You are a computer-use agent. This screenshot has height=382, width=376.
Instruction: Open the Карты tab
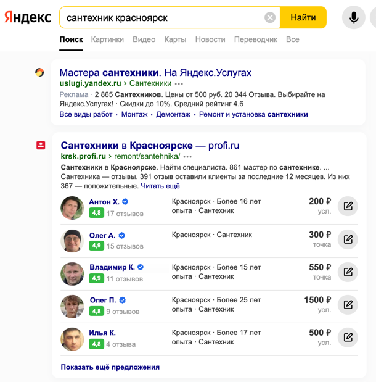pyautogui.click(x=175, y=39)
